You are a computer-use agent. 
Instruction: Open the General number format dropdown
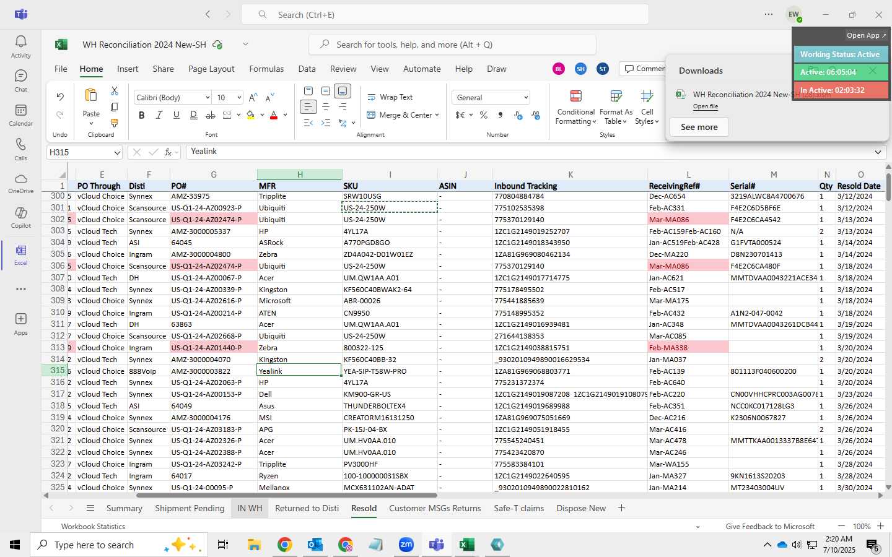pos(526,98)
